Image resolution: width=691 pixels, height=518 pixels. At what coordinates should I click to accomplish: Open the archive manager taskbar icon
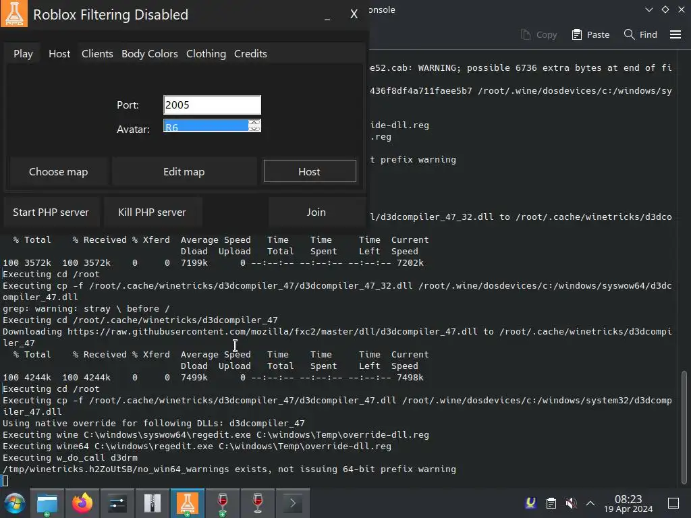(152, 503)
